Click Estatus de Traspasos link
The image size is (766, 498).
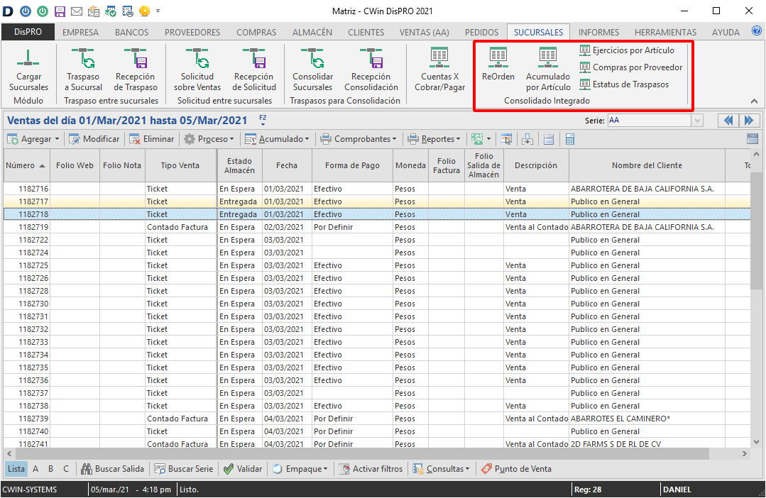click(630, 84)
